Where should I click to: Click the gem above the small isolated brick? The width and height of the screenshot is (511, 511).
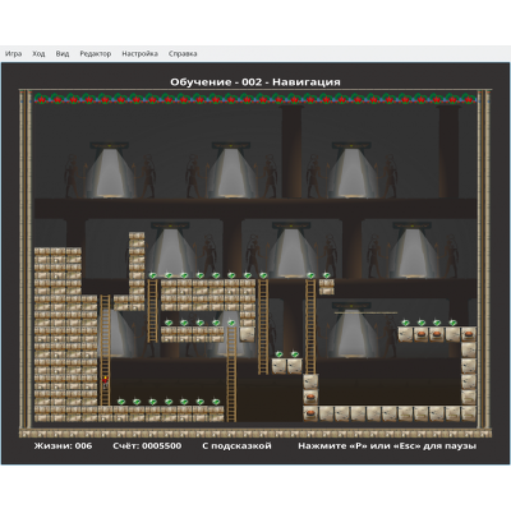pos(326,275)
